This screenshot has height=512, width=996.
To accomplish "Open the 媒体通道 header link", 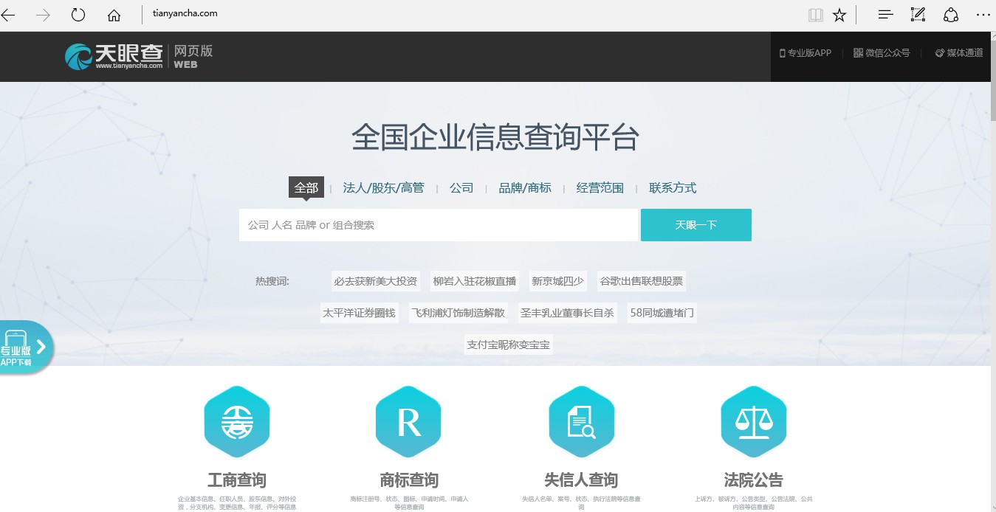I will click(x=959, y=53).
